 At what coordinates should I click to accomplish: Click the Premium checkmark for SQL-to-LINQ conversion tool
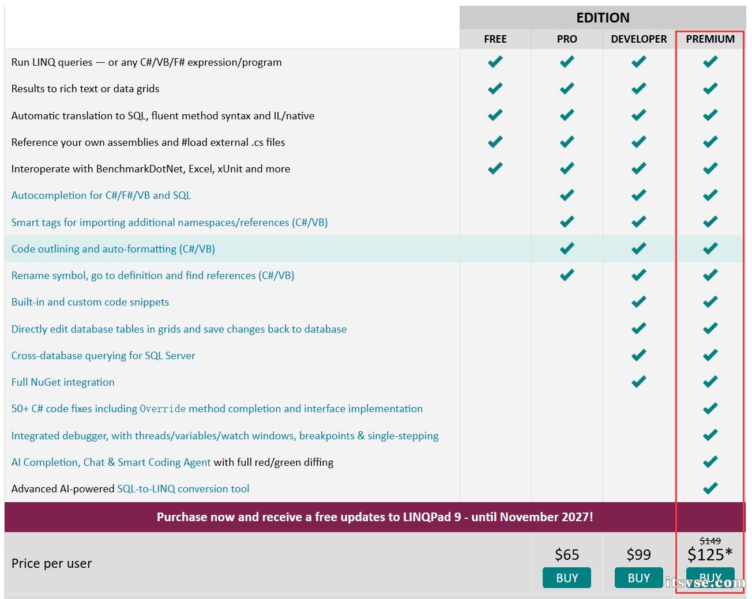pos(710,488)
